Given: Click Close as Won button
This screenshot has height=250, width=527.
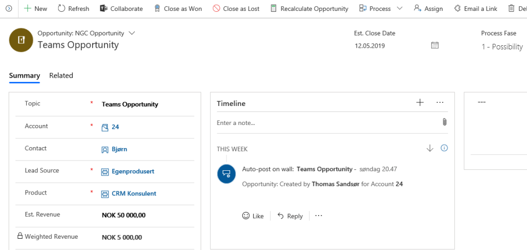Looking at the screenshot, I should coord(178,9).
